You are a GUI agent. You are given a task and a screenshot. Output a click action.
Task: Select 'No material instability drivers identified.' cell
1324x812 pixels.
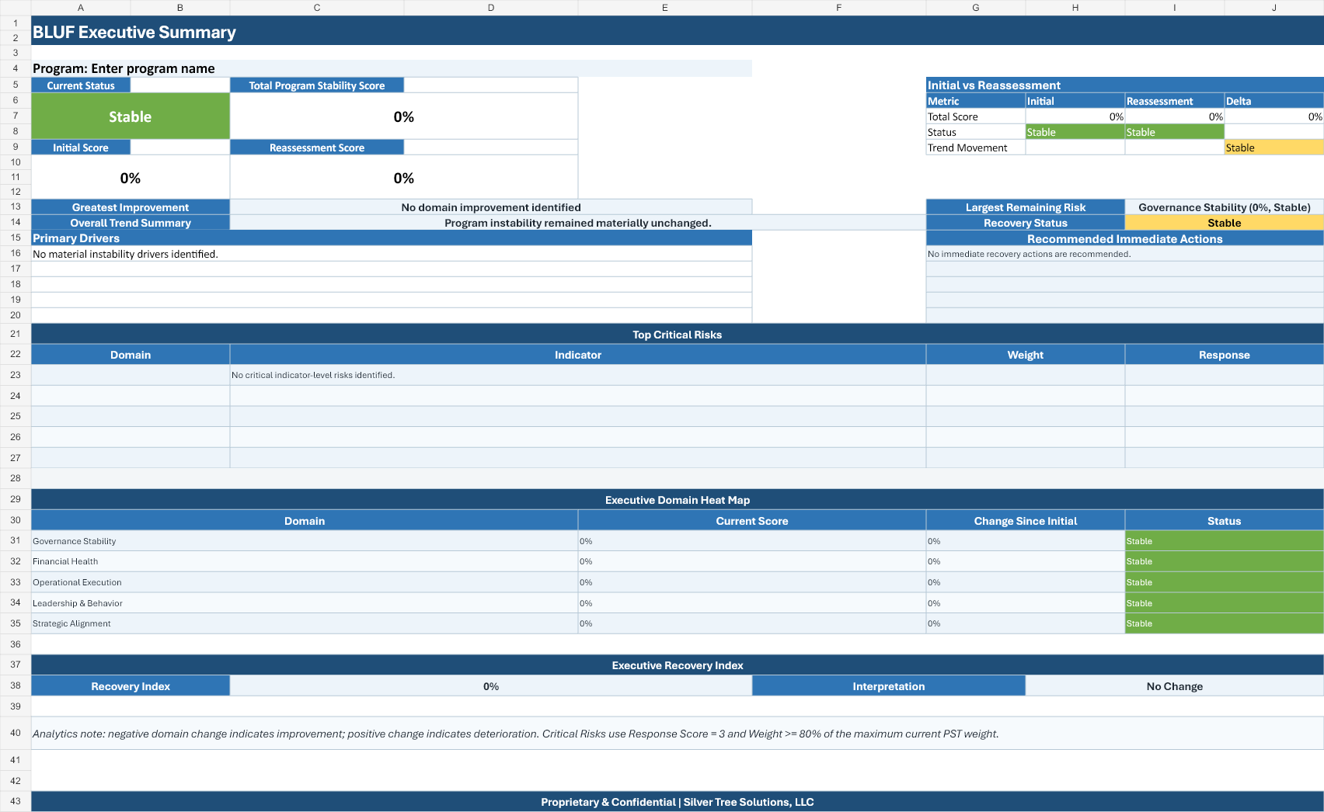coord(392,254)
